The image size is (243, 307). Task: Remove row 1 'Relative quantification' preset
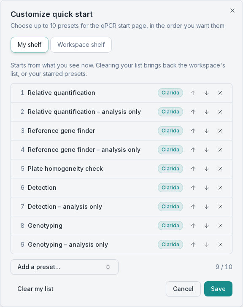(220, 93)
